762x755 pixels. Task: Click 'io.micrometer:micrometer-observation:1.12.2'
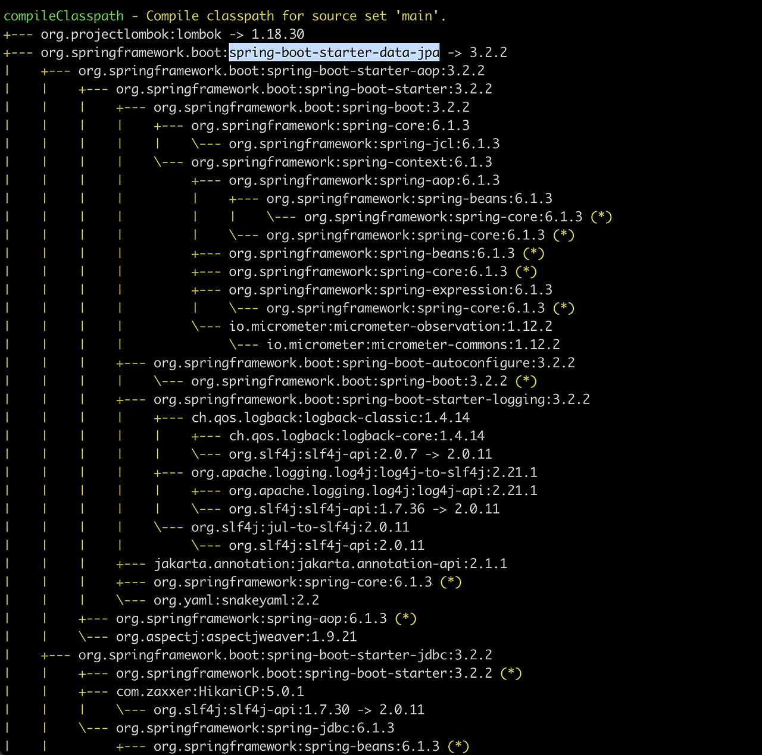(x=391, y=327)
